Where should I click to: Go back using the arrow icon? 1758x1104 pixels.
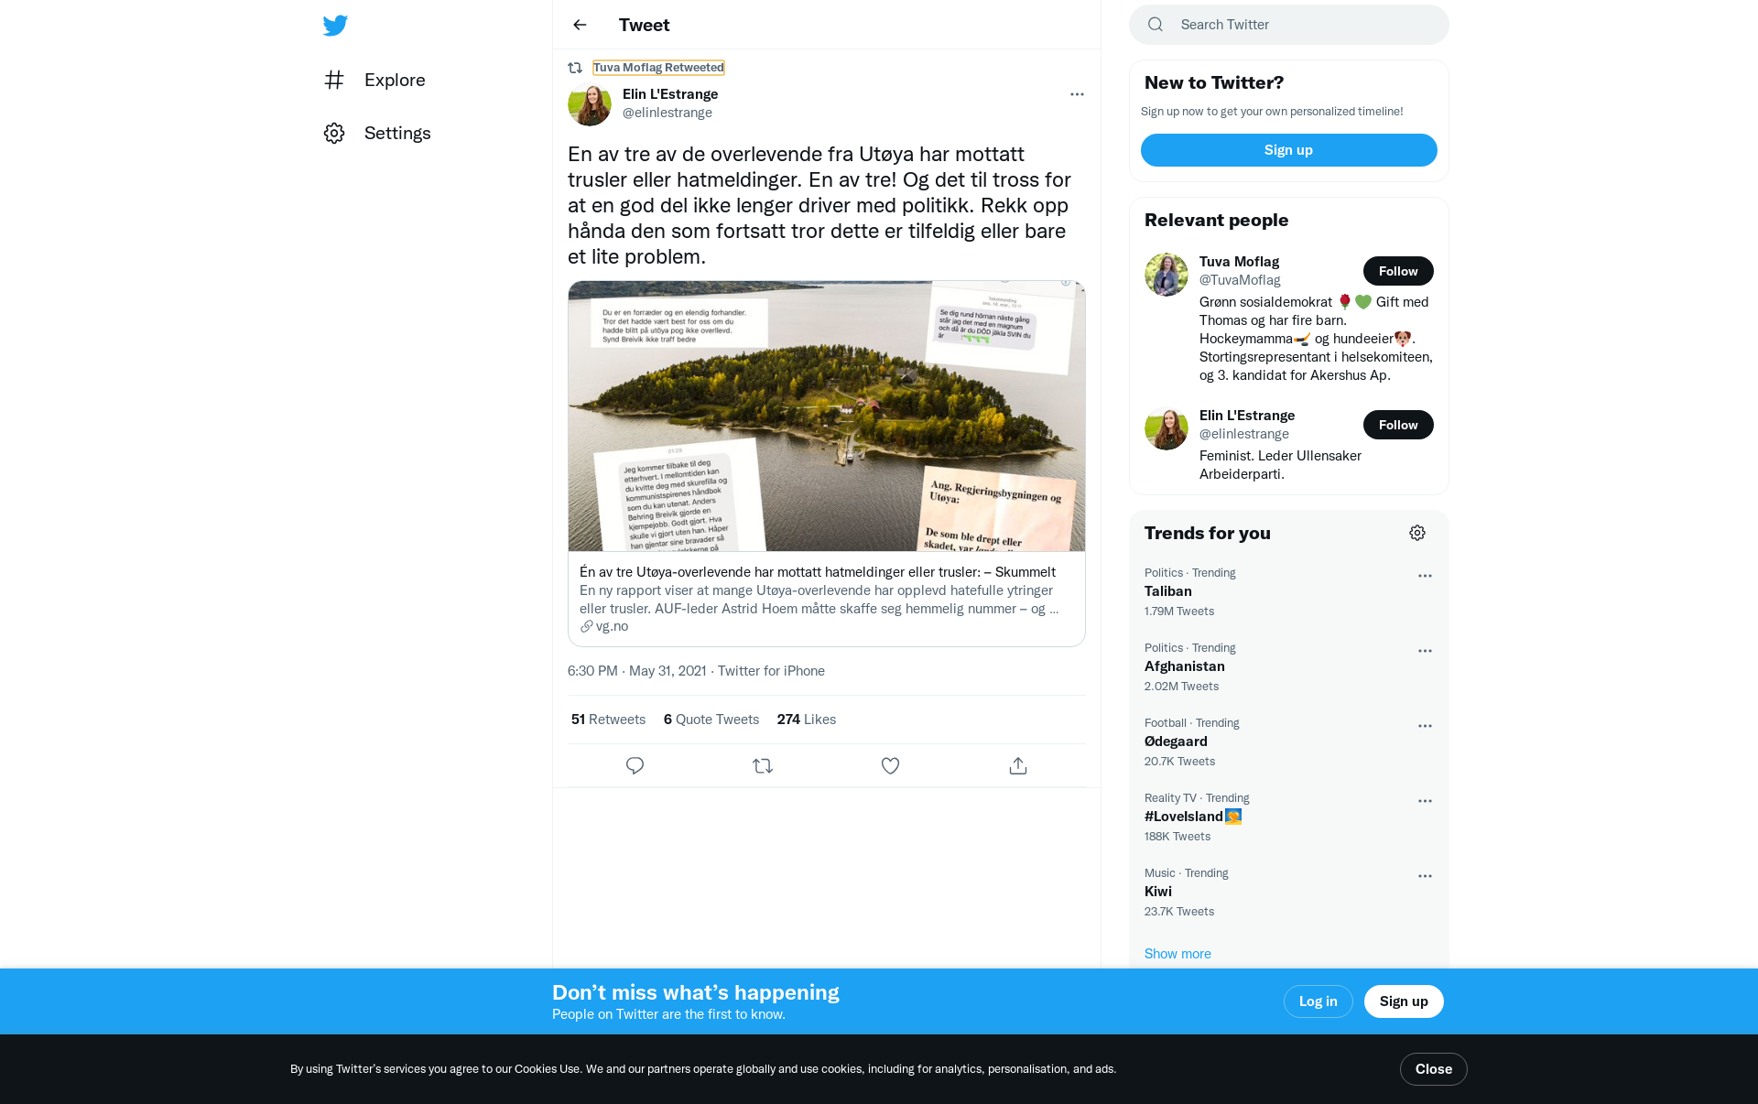580,25
